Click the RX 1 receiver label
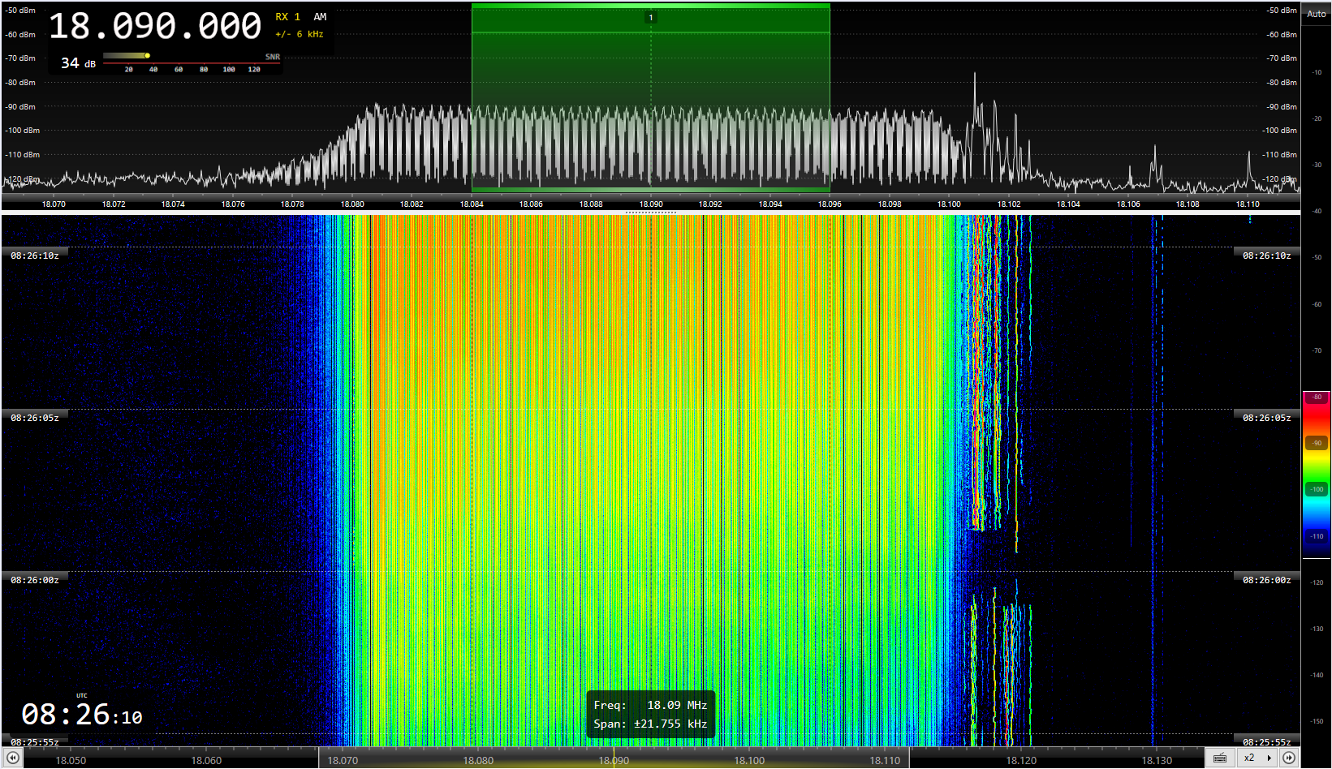1332x769 pixels. [x=287, y=17]
